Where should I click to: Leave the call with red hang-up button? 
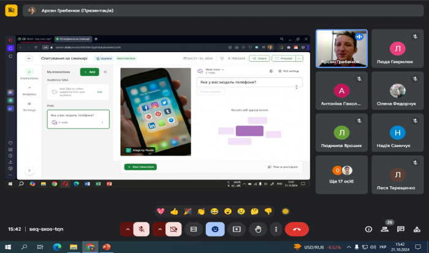[x=297, y=228]
